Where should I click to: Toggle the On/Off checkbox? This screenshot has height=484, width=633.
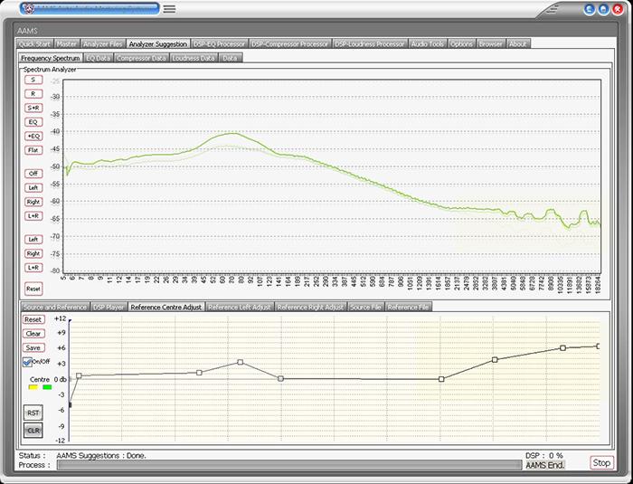tap(27, 362)
